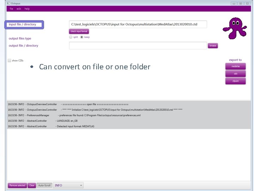Click the output file directory field
The width and height of the screenshot is (254, 191).
[x=138, y=46]
